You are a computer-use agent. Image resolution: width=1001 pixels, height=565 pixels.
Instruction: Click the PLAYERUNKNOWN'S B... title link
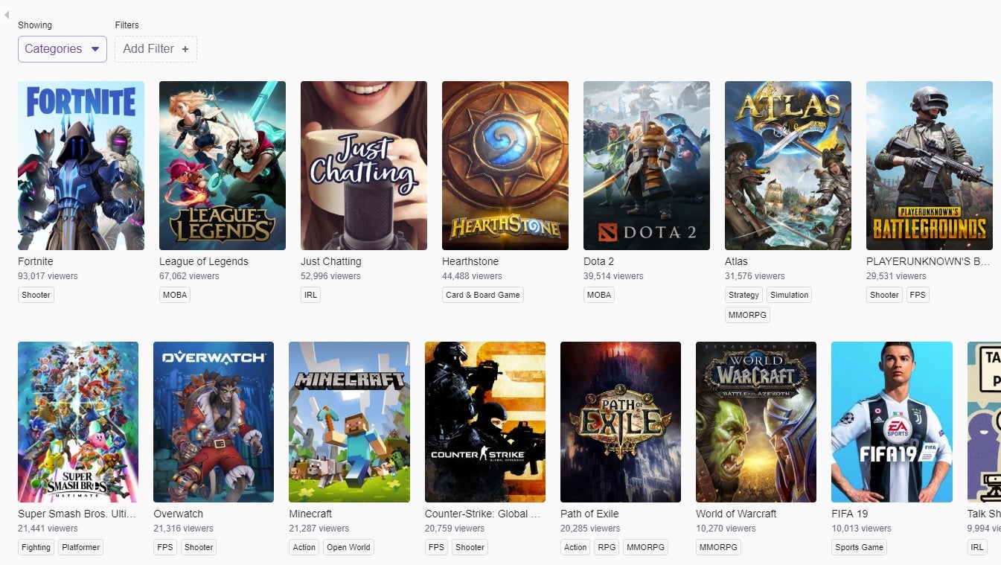(928, 261)
